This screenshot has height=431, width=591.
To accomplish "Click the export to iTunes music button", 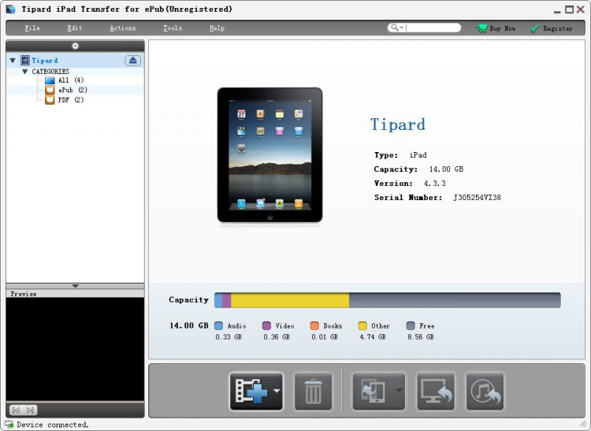I will coord(485,392).
